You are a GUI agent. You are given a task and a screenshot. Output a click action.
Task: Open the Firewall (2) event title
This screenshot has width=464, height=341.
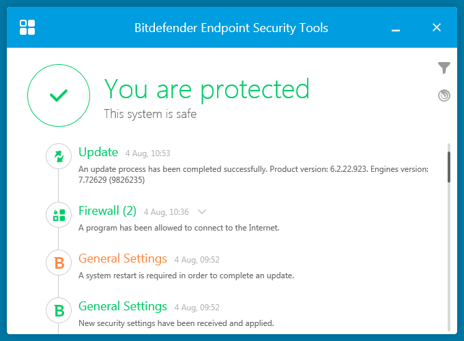coord(107,211)
